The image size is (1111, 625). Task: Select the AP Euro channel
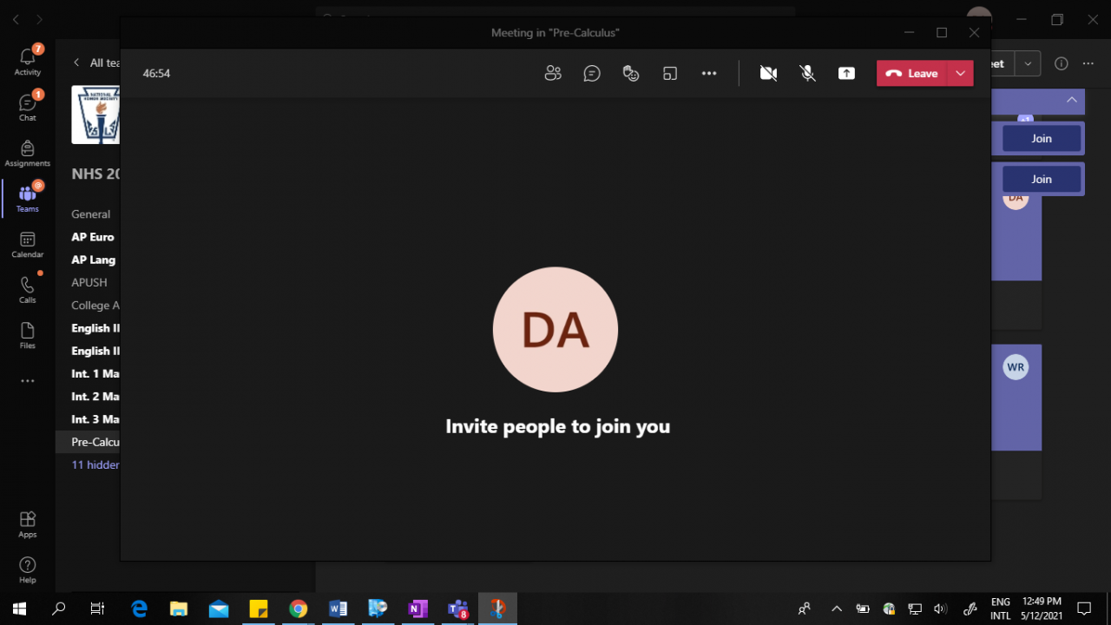click(x=93, y=237)
